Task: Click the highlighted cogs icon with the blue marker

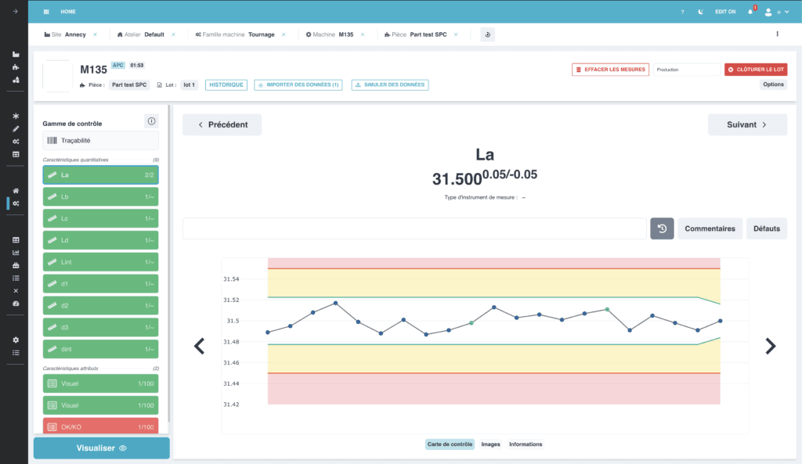Action: 16,203
